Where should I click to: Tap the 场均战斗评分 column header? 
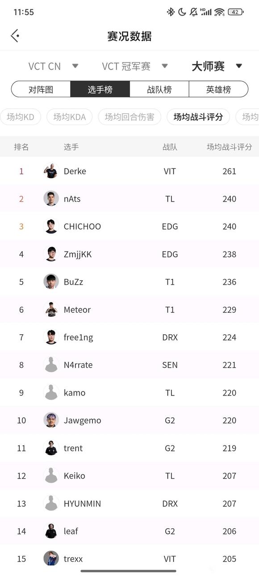(229, 147)
